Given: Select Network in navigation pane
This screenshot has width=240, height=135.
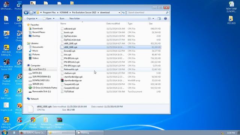Looking at the screenshot, I should [x=34, y=99].
